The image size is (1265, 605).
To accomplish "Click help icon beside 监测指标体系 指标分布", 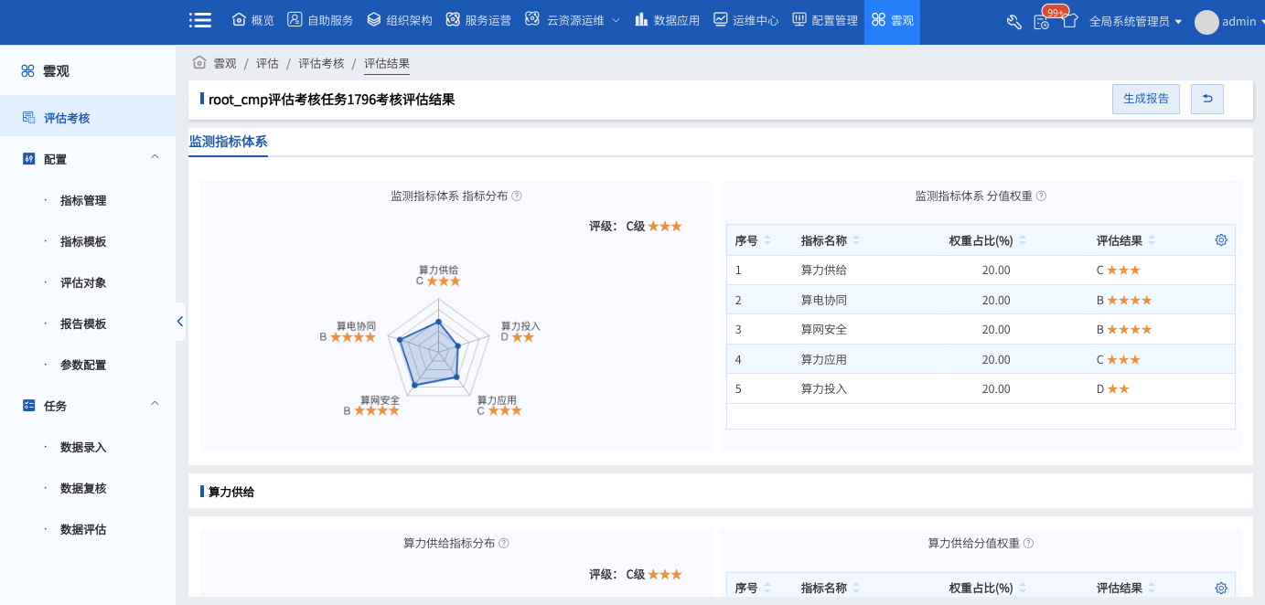I will click(x=517, y=196).
